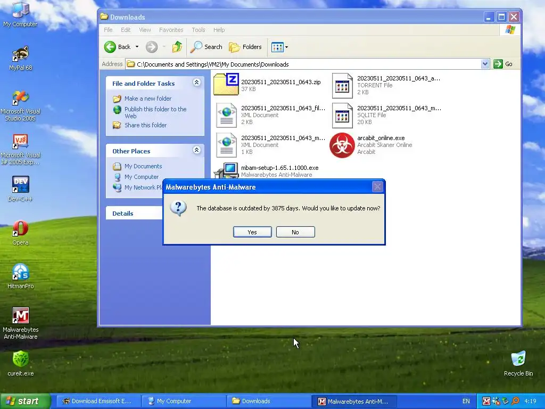Expand the Address bar dropdown

point(485,64)
